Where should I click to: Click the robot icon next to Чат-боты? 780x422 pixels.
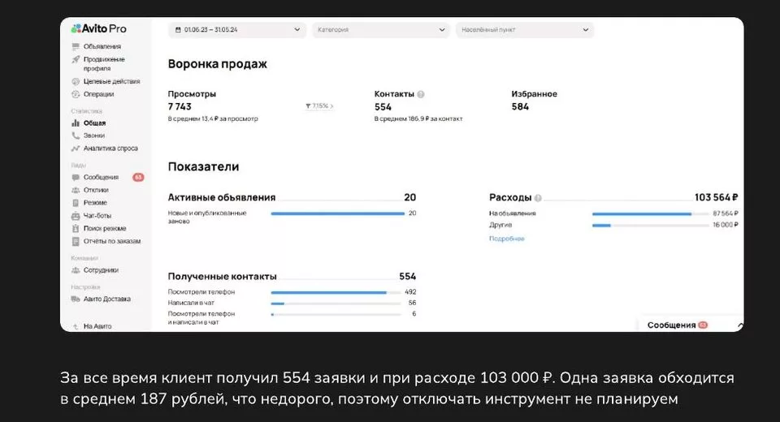(x=76, y=216)
